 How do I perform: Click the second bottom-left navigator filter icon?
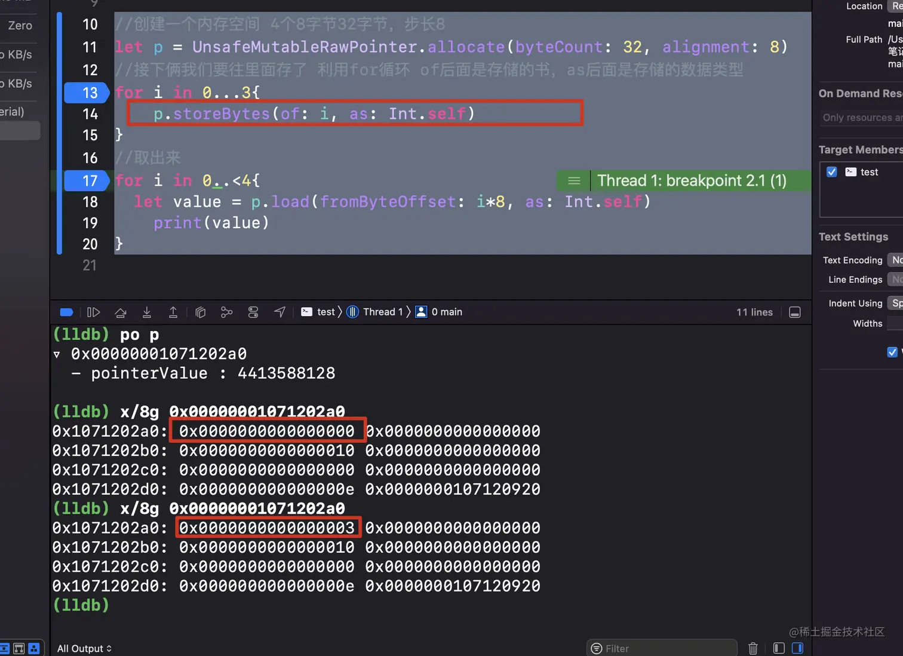point(19,648)
